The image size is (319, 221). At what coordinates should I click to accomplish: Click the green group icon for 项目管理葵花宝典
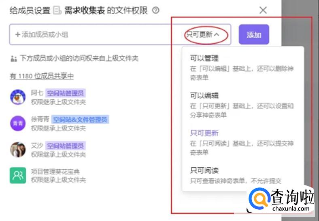coord(18,175)
